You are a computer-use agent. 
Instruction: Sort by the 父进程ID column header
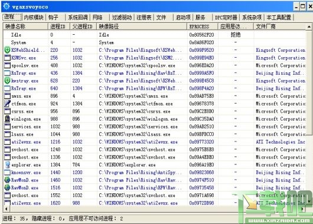tap(83, 27)
